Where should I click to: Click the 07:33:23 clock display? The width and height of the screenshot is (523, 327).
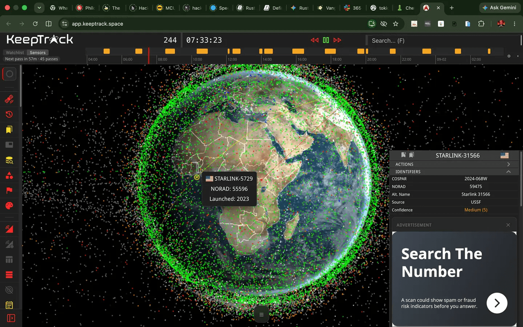click(204, 40)
